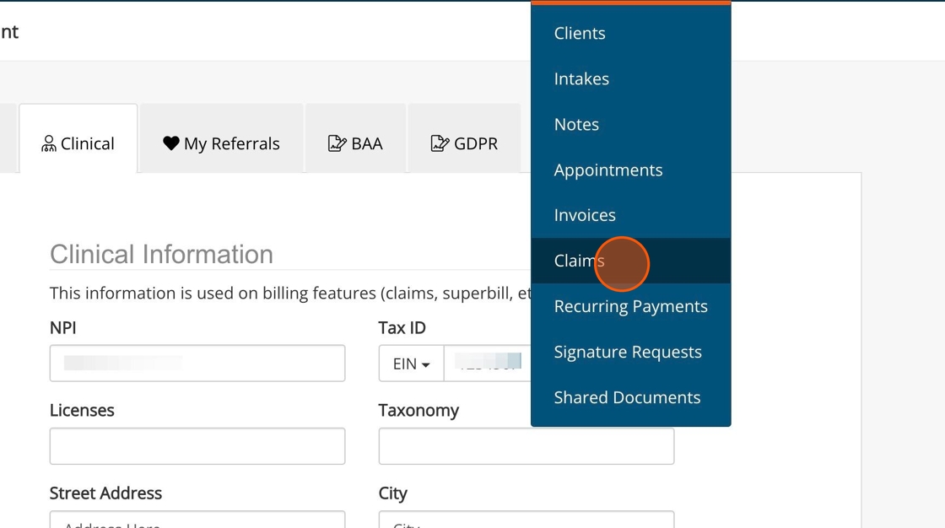The image size is (945, 528).
Task: Click the Licenses input field
Action: pyautogui.click(x=197, y=446)
